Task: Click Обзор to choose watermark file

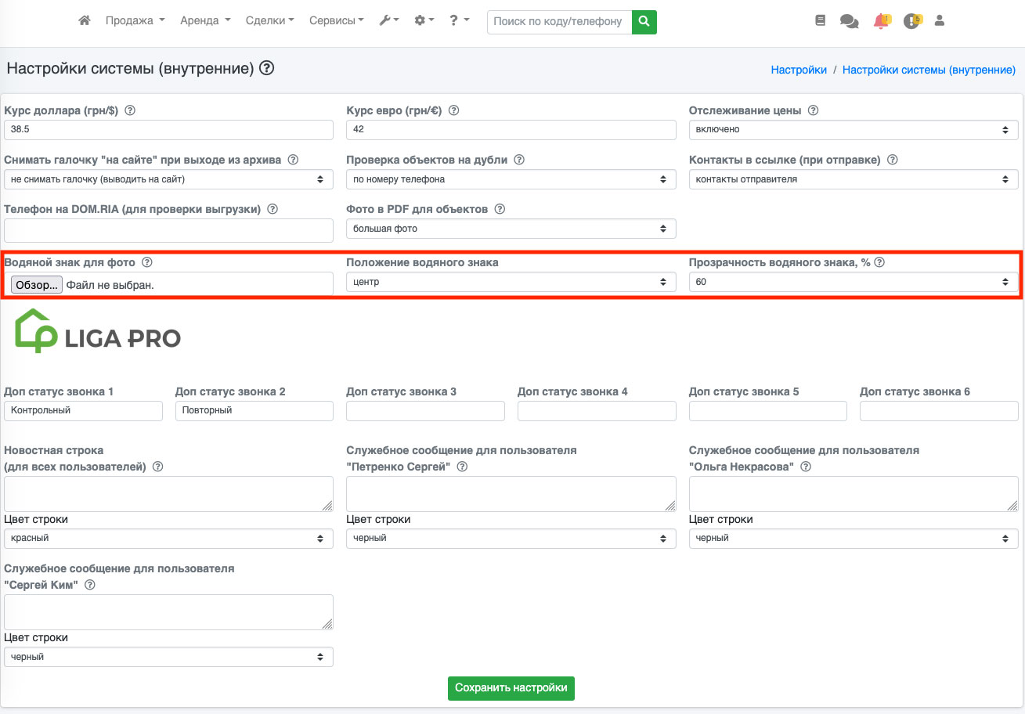Action: (x=37, y=285)
